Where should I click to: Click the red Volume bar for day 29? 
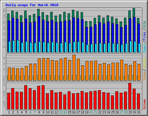click(x=130, y=96)
